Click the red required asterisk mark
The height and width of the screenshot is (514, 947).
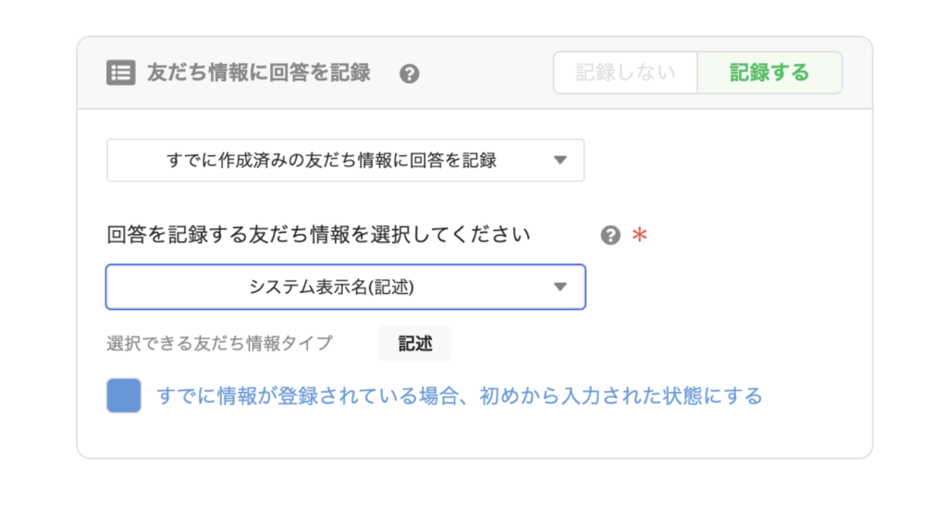point(640,234)
